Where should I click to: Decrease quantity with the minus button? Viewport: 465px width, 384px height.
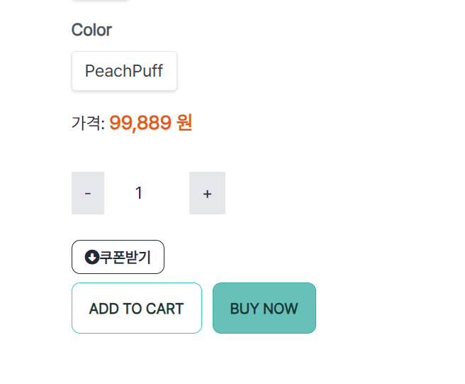pyautogui.click(x=88, y=193)
